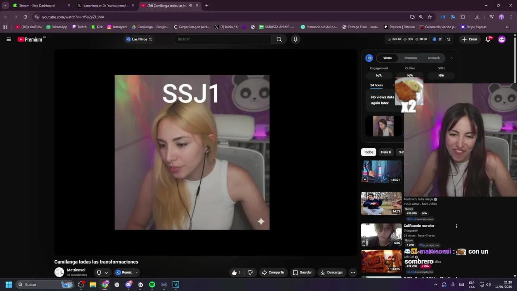
Task: Go to YouTube Premium home logo
Action: pos(30,39)
